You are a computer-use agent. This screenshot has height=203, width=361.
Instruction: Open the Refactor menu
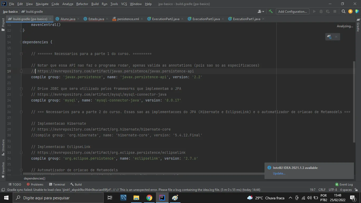pyautogui.click(x=82, y=4)
